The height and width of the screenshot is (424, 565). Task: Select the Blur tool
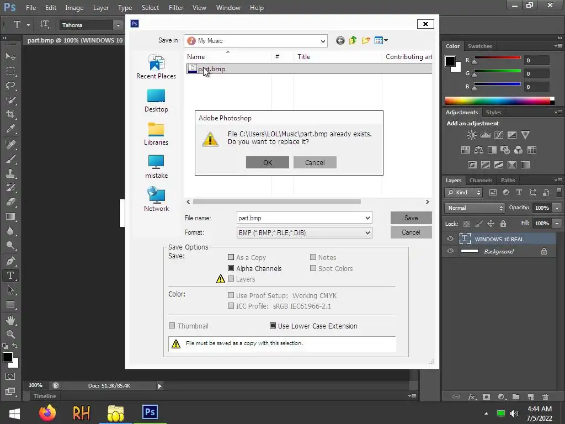coord(10,231)
